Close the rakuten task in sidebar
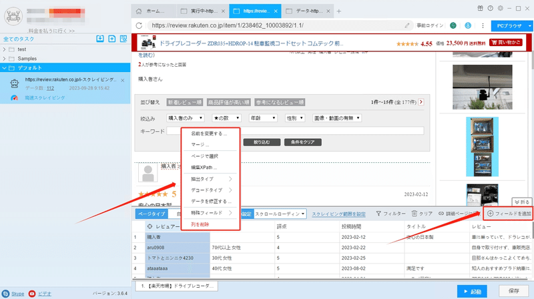Image resolution: width=534 pixels, height=299 pixels. [x=123, y=80]
